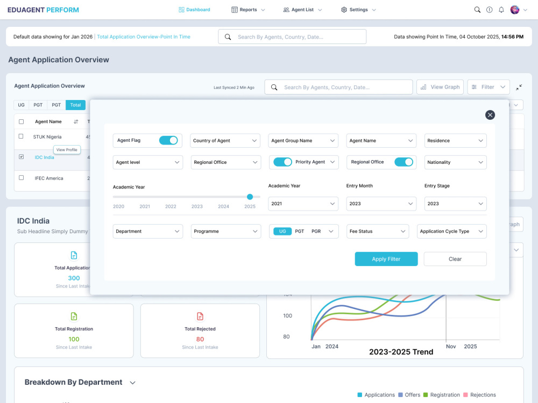This screenshot has height=403, width=538.
Task: Click the collapse arrows icon beside Filter
Action: coord(519,88)
